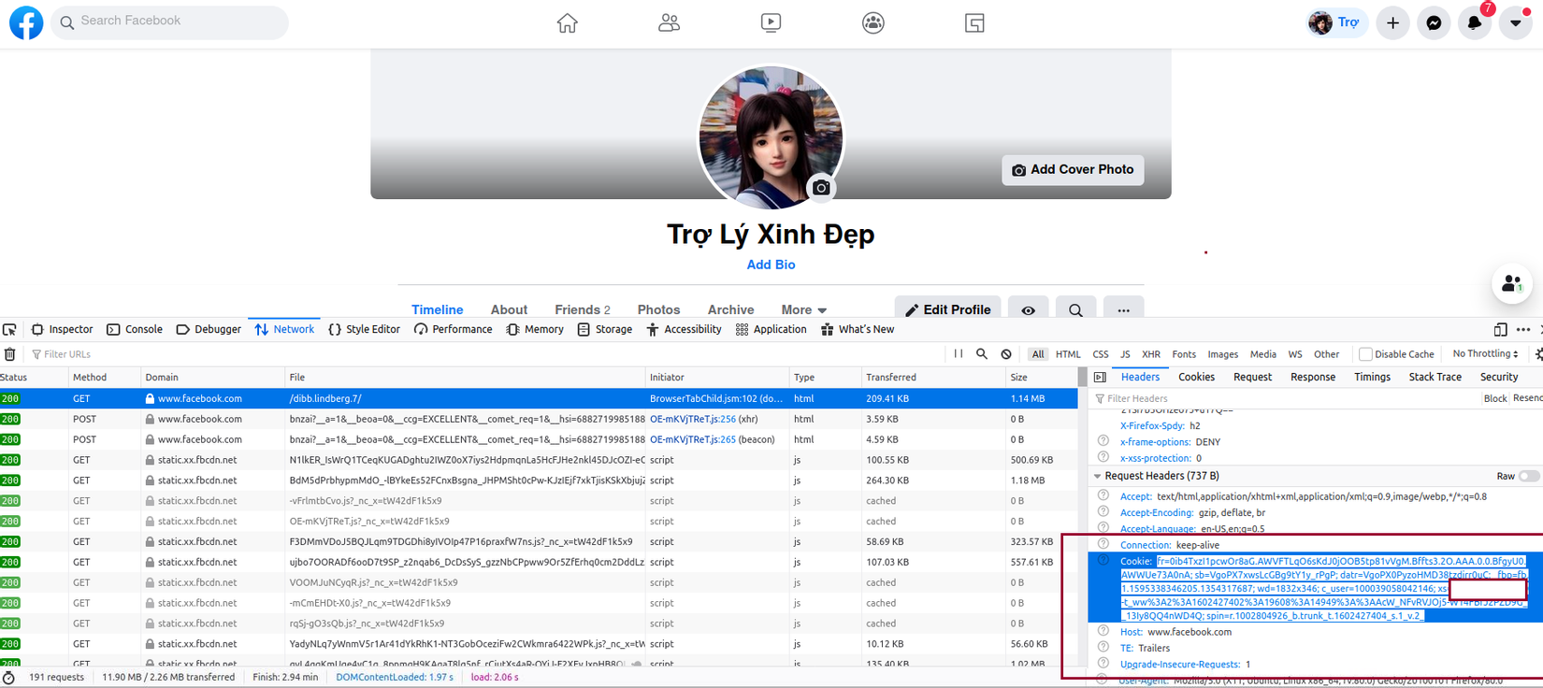Click help icon beside x-frame-options header
1543x688 pixels.
click(x=1103, y=441)
